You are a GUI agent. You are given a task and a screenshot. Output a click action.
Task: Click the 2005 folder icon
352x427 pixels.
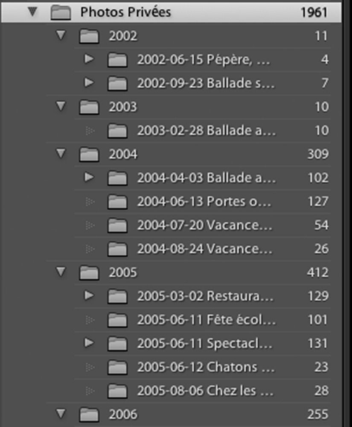click(x=89, y=272)
